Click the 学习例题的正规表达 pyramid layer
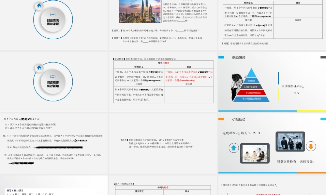This screenshot has height=195, width=326. (x=251, y=99)
